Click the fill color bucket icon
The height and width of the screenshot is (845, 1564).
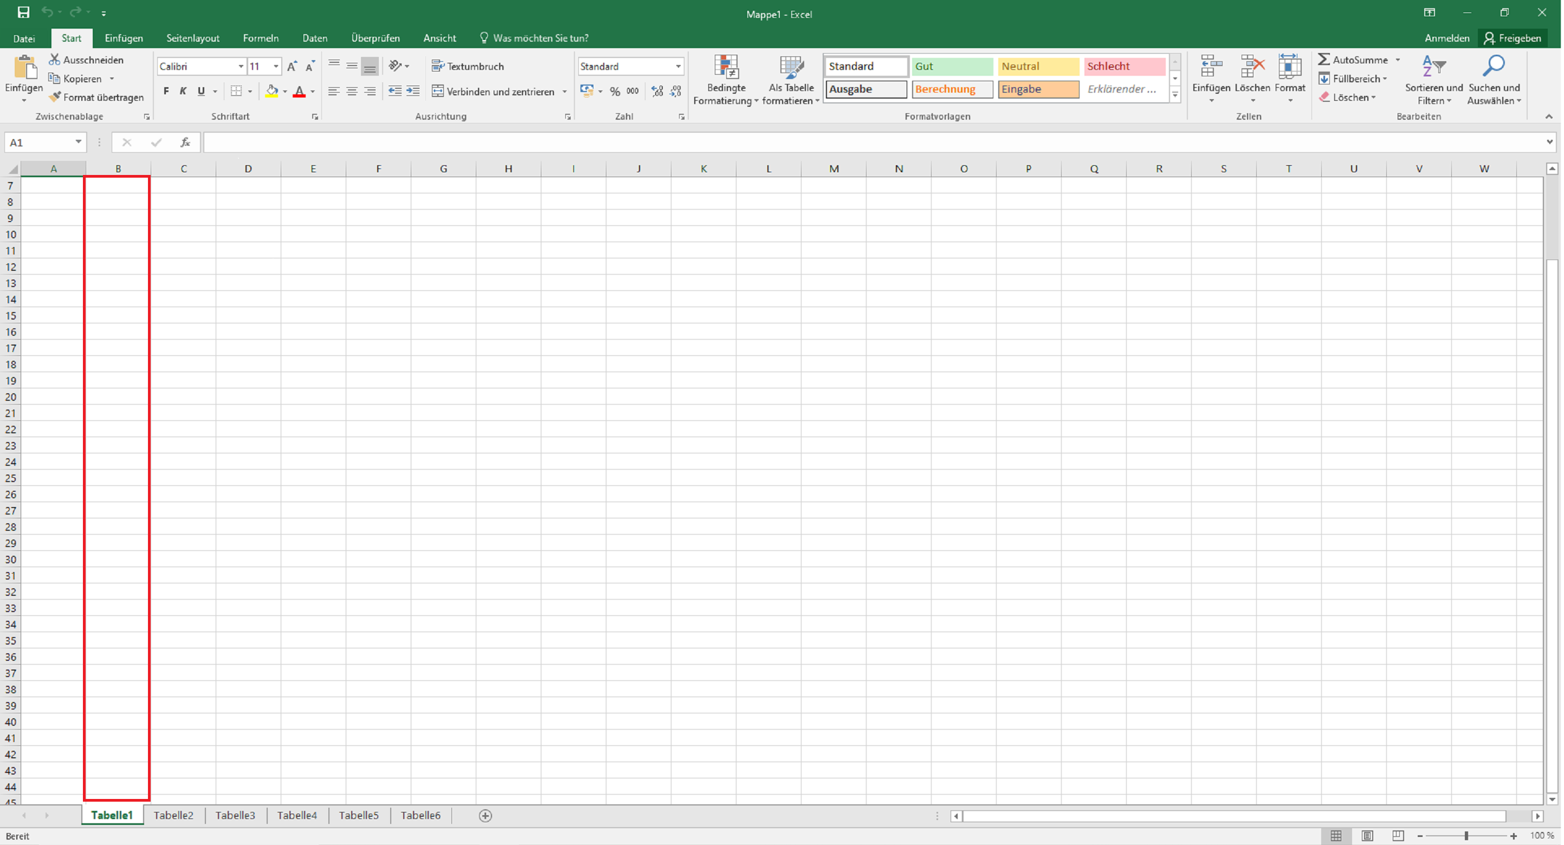(272, 91)
